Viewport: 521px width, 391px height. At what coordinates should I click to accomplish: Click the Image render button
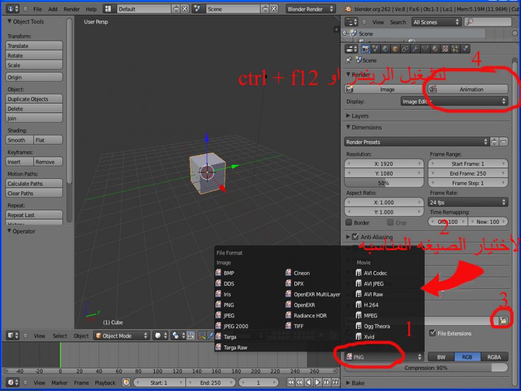coord(385,89)
